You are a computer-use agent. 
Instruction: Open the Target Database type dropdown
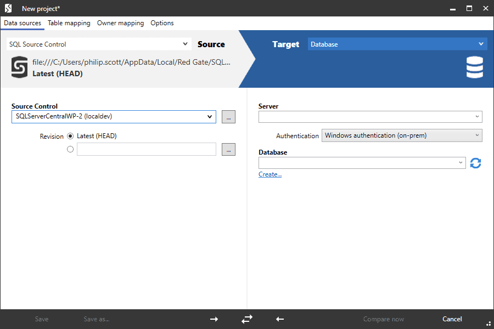tap(397, 44)
